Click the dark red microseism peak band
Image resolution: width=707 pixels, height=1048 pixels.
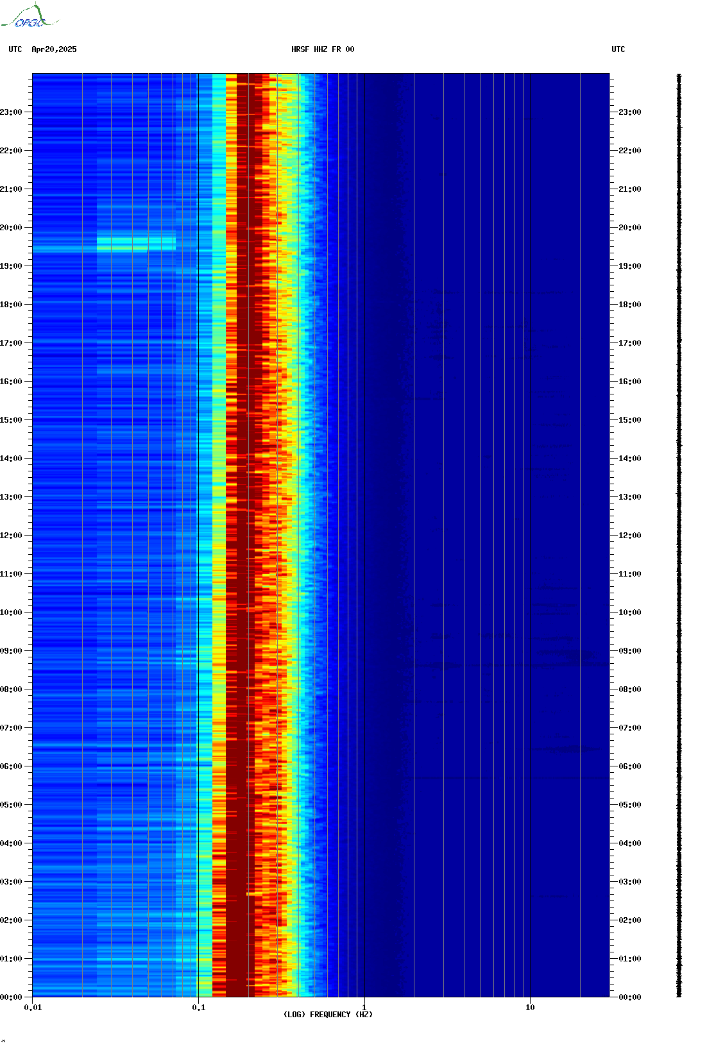click(245, 536)
